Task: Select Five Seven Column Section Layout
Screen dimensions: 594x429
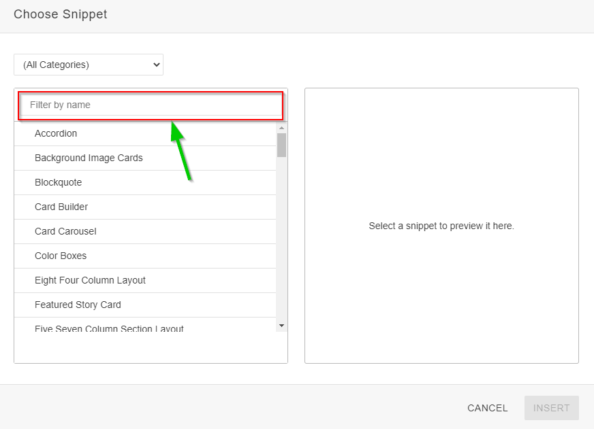Action: pos(109,328)
